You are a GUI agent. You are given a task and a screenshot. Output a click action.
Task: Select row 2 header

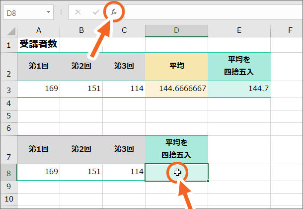(x=8, y=67)
